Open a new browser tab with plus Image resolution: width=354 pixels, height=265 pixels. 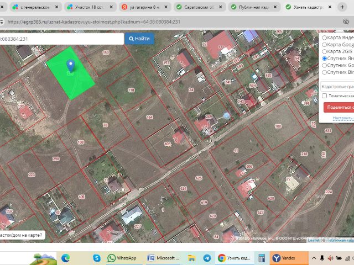coord(342,7)
